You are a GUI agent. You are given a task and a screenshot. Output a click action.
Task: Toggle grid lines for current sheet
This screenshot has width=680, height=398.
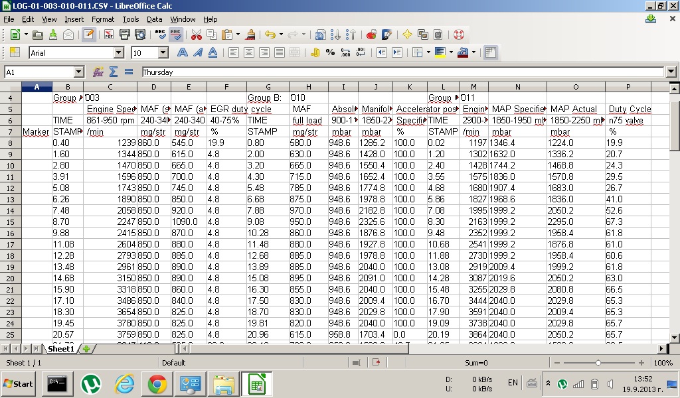tap(491, 52)
